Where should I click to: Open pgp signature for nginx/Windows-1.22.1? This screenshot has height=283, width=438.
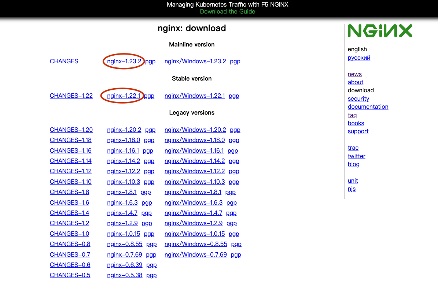tap(234, 96)
